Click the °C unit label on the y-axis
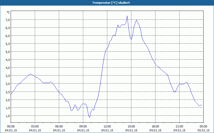Image resolution: width=214 pixels, height=133 pixels. click(x=8, y=12)
